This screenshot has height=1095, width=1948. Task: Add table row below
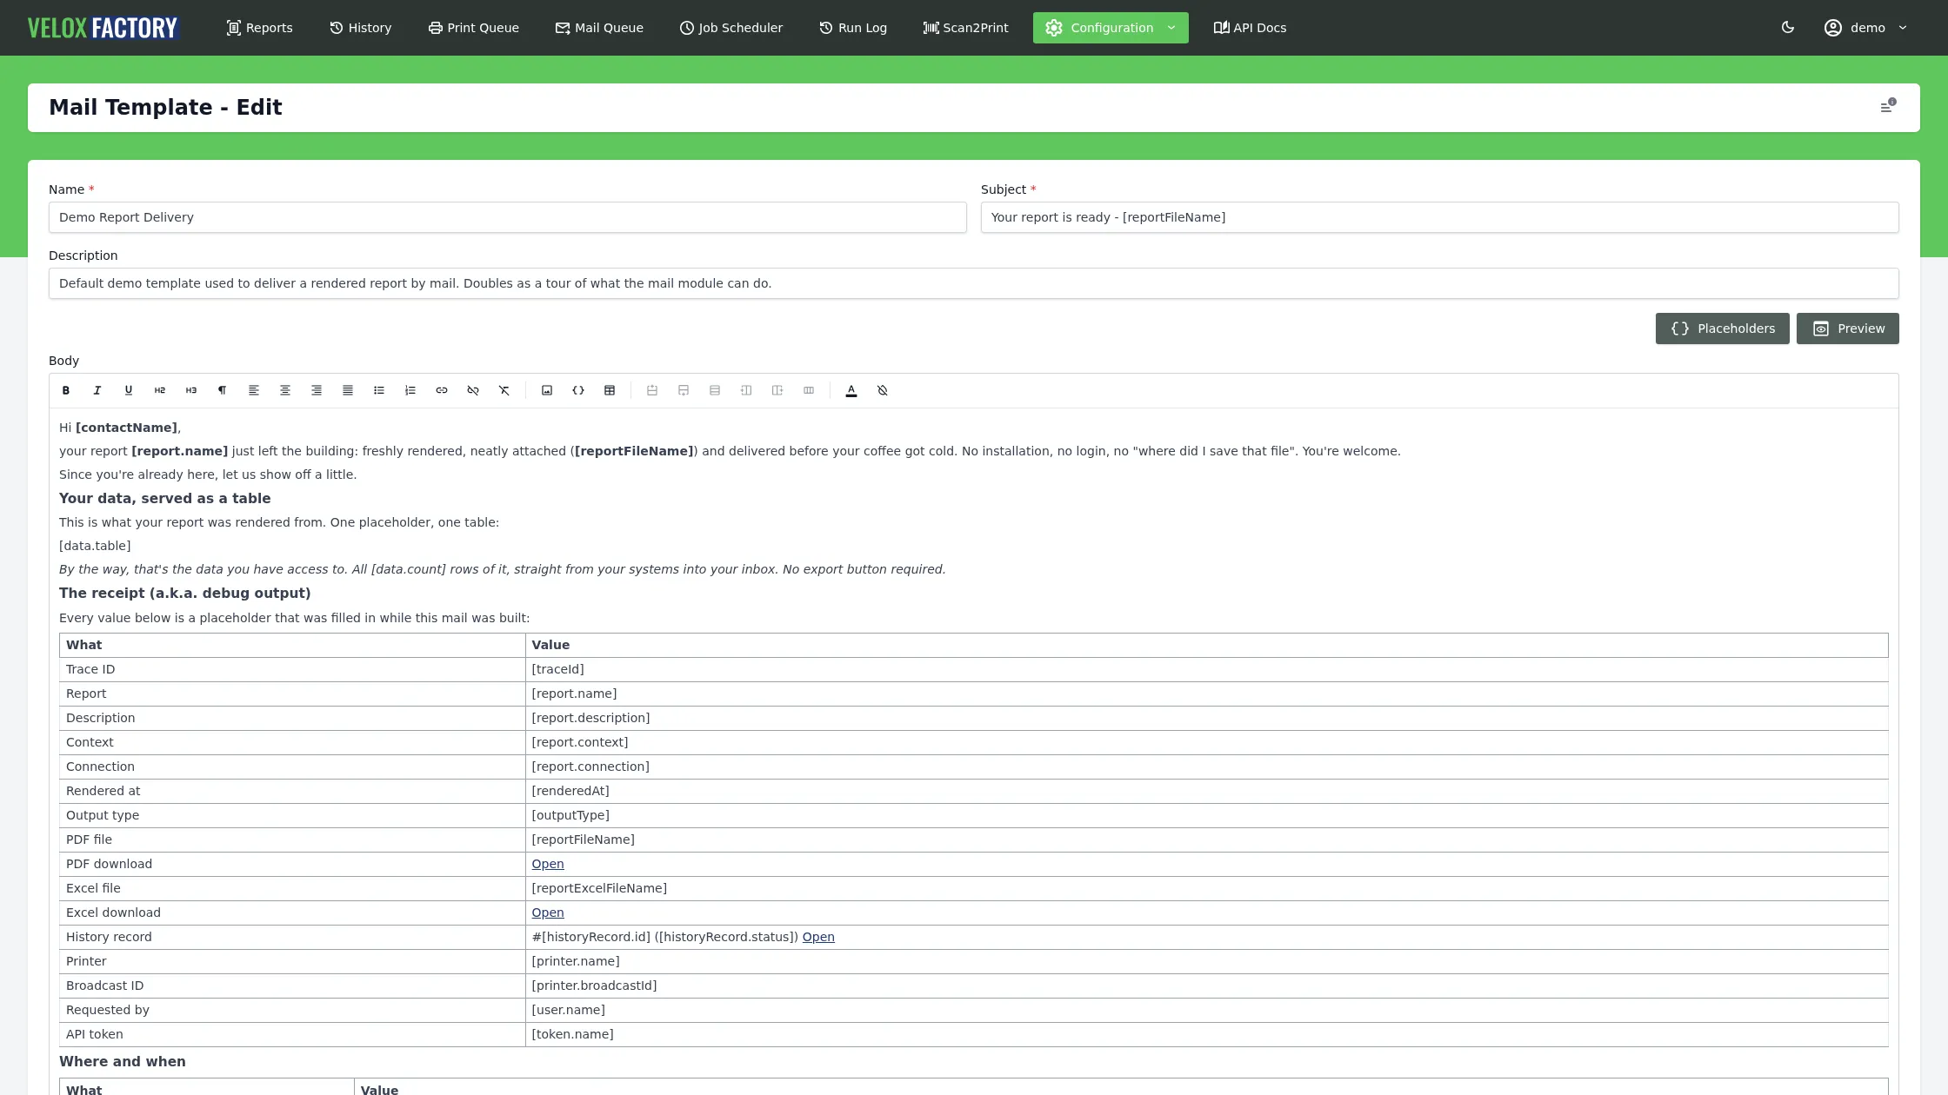pyautogui.click(x=684, y=390)
